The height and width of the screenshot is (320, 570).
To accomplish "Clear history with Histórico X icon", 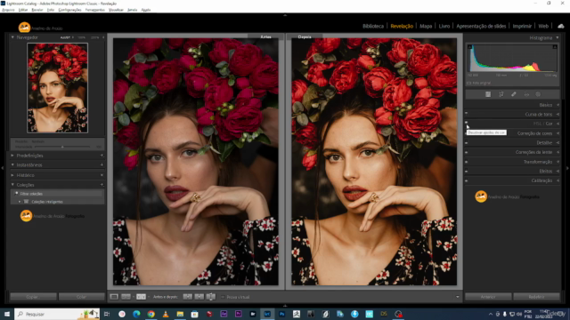I will (x=102, y=175).
